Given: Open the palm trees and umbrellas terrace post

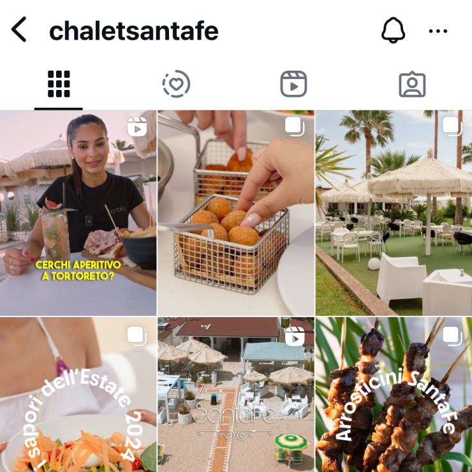Looking at the screenshot, I should coord(394,213).
